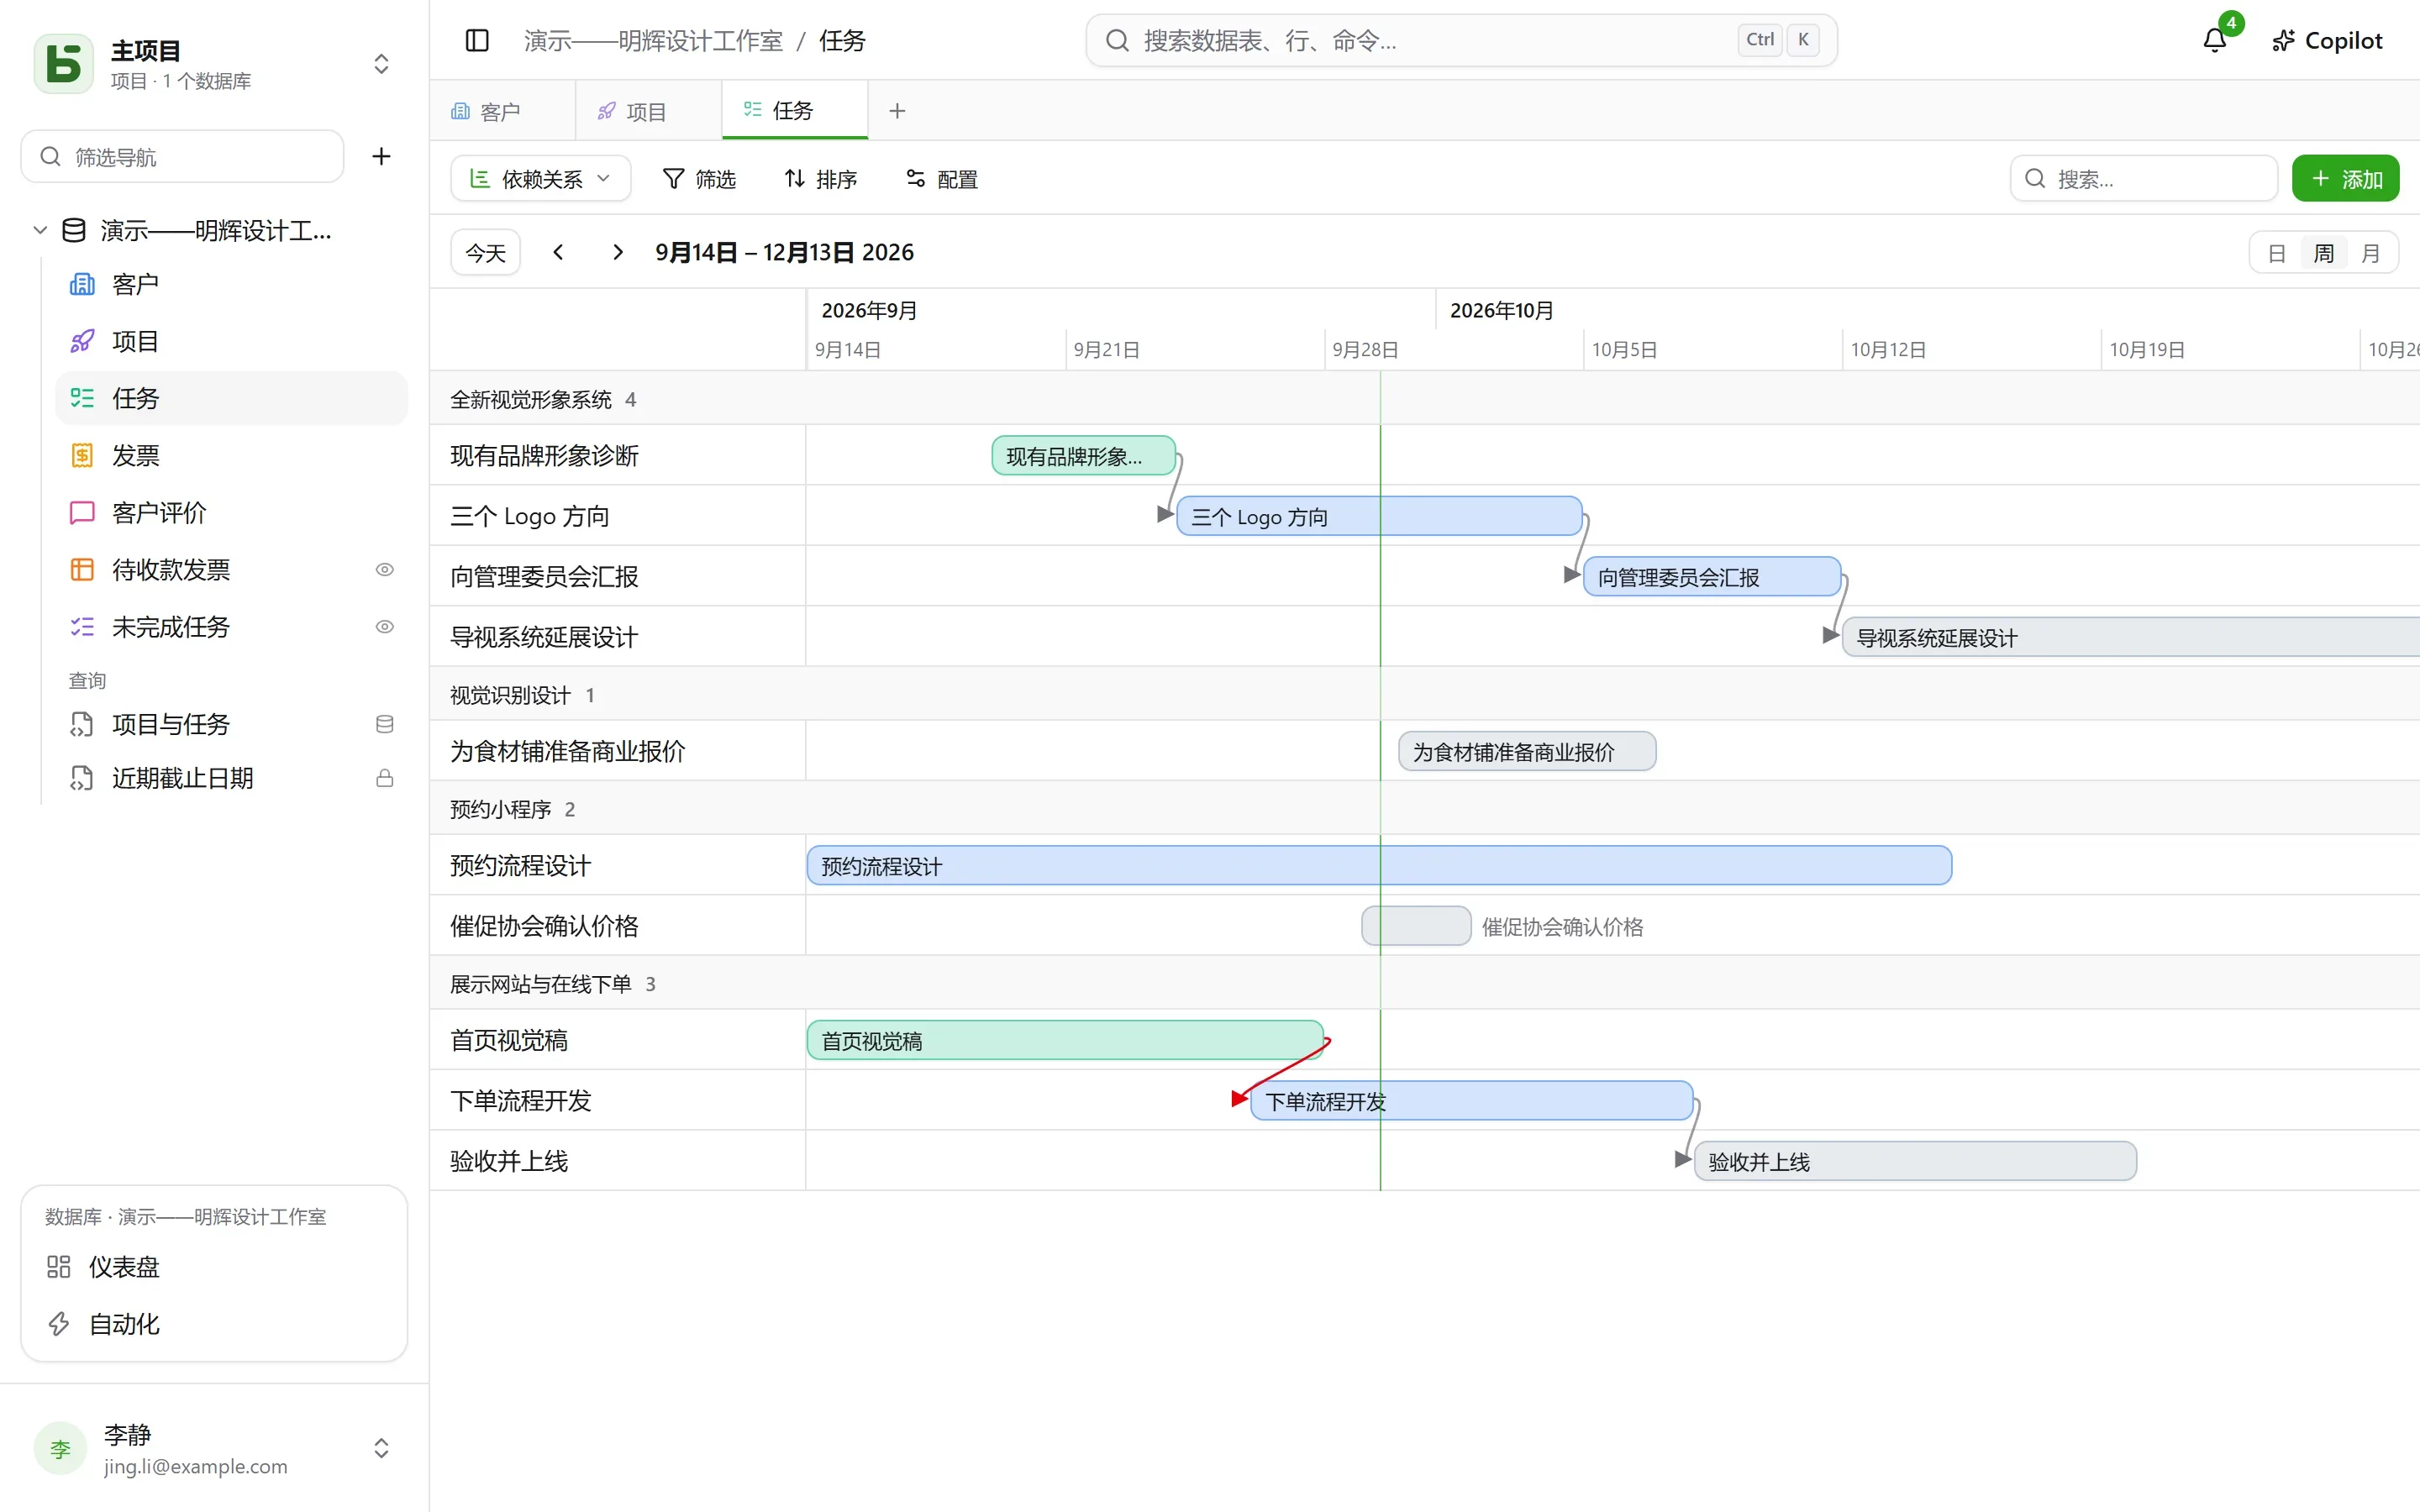Screen dimensions: 2420x1512
Task: Collapse the 演示——明辉设计工... database tree
Action: [40, 230]
